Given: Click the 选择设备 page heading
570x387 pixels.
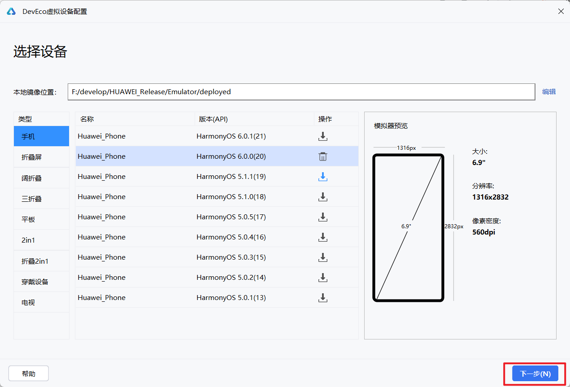Looking at the screenshot, I should tap(40, 52).
